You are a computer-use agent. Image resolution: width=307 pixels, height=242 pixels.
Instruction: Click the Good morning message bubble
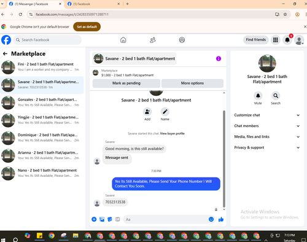(134, 149)
